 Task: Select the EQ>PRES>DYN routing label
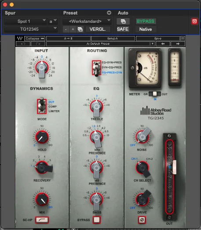[x=112, y=72]
